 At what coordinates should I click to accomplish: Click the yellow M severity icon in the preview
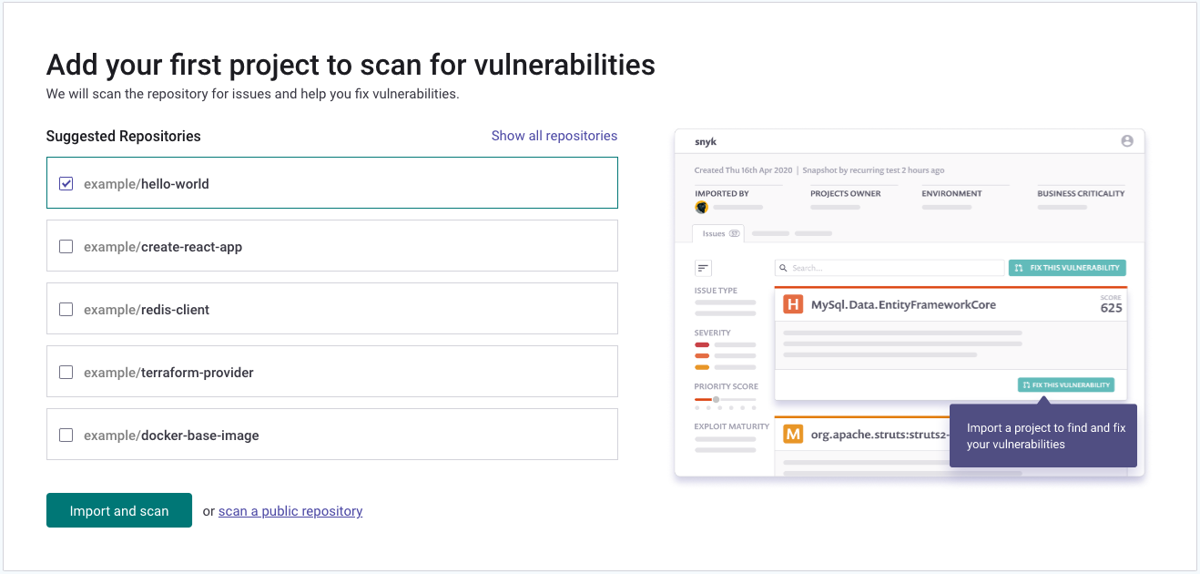pyautogui.click(x=793, y=434)
